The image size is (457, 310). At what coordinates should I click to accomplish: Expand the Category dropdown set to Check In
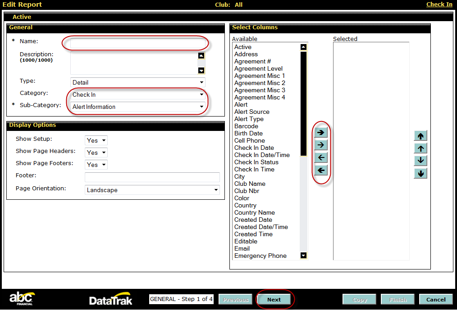[138, 94]
